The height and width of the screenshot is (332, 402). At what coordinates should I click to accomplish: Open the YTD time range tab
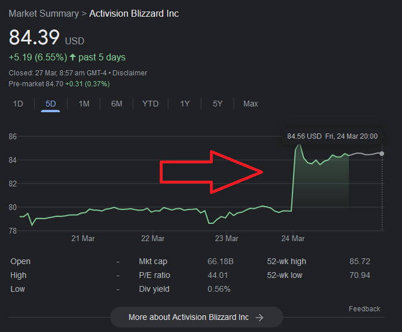click(150, 104)
